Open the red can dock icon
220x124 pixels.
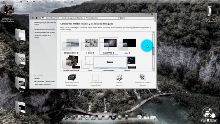coord(126,117)
